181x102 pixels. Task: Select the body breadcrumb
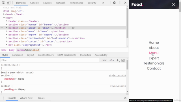(12, 50)
